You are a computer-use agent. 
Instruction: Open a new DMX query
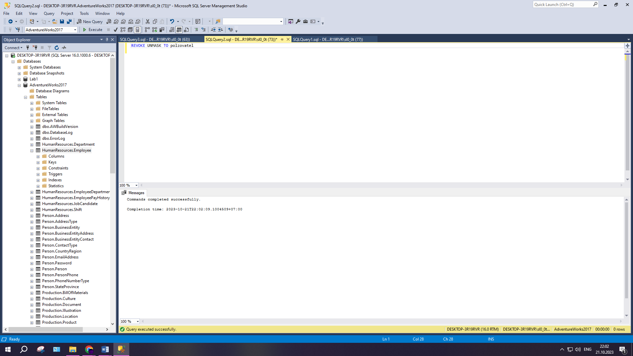tap(123, 21)
